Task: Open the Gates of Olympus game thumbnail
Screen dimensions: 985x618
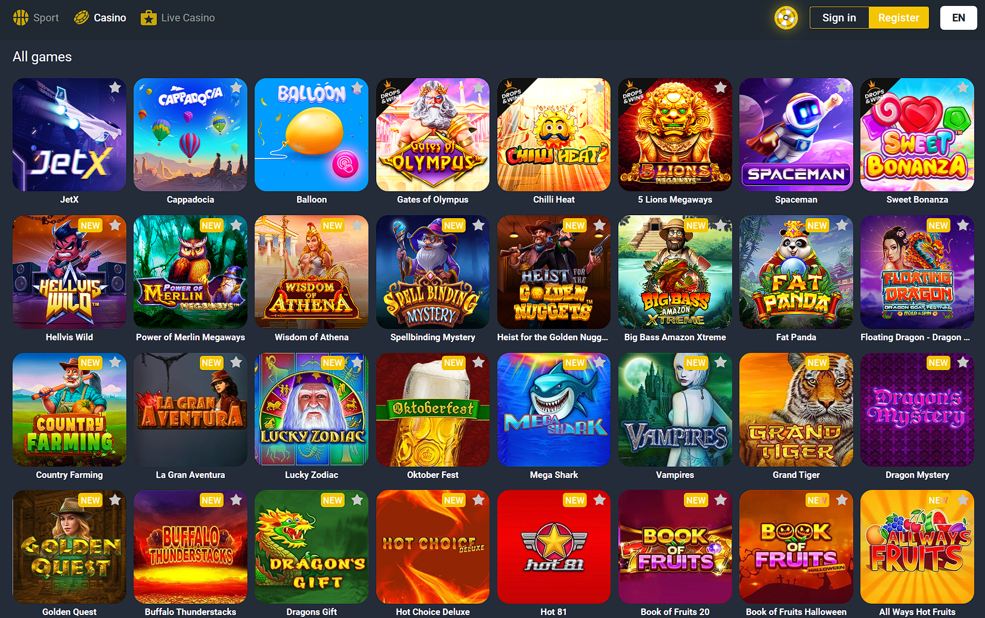Action: (x=433, y=135)
